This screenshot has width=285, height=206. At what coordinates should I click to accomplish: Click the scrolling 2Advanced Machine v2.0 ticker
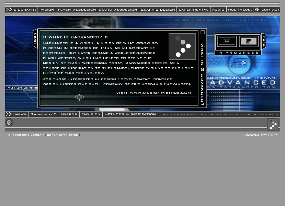pyautogui.click(x=219, y=114)
